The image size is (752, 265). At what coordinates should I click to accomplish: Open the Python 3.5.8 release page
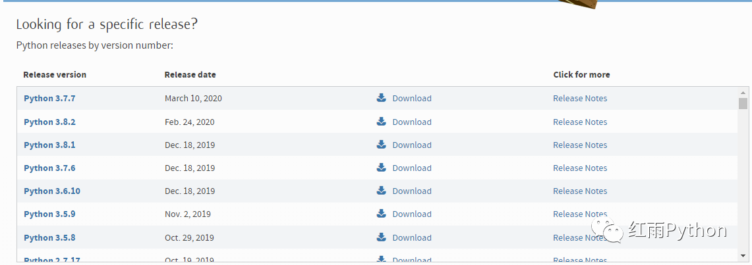pos(49,238)
